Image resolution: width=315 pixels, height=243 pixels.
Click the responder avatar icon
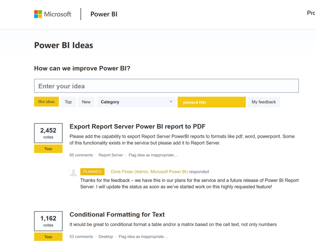click(x=73, y=172)
